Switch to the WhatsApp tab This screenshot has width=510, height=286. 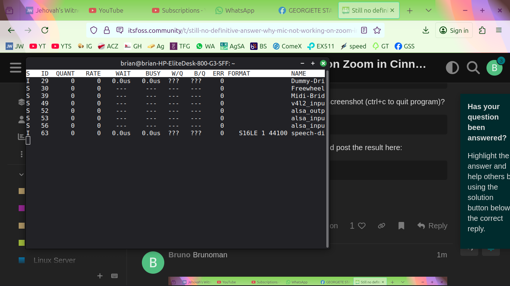(x=235, y=10)
